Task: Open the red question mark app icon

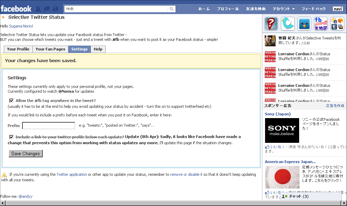Action: point(271,24)
